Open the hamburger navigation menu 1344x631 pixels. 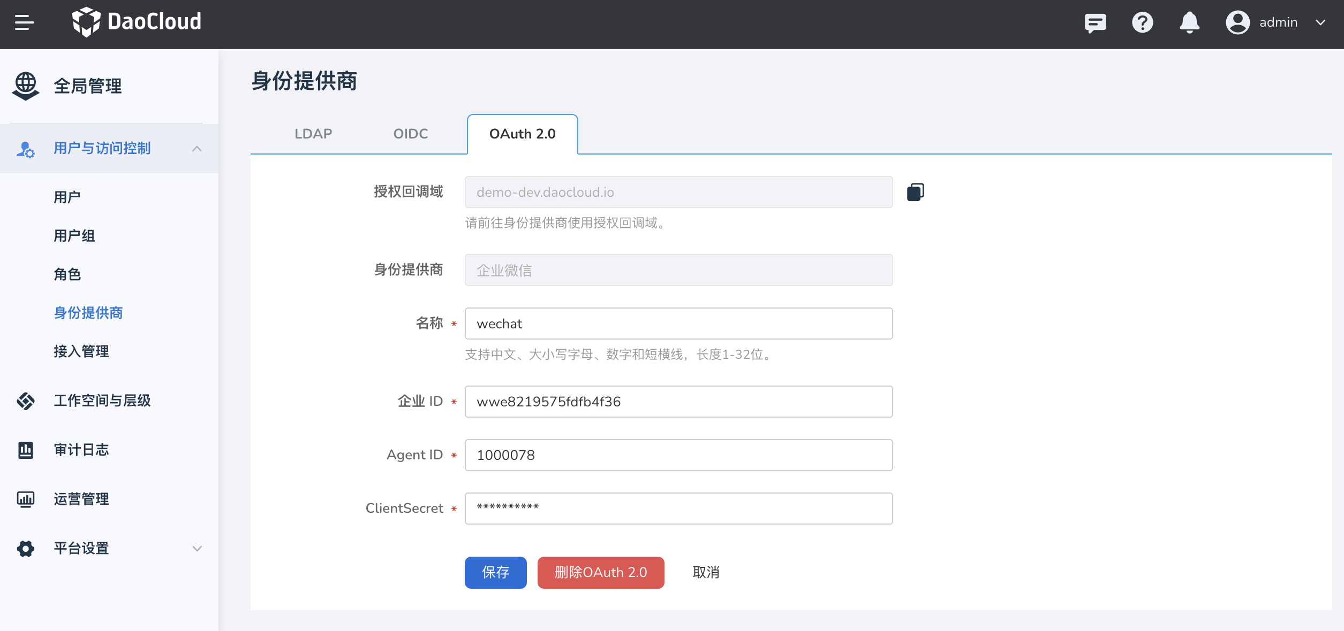[24, 22]
